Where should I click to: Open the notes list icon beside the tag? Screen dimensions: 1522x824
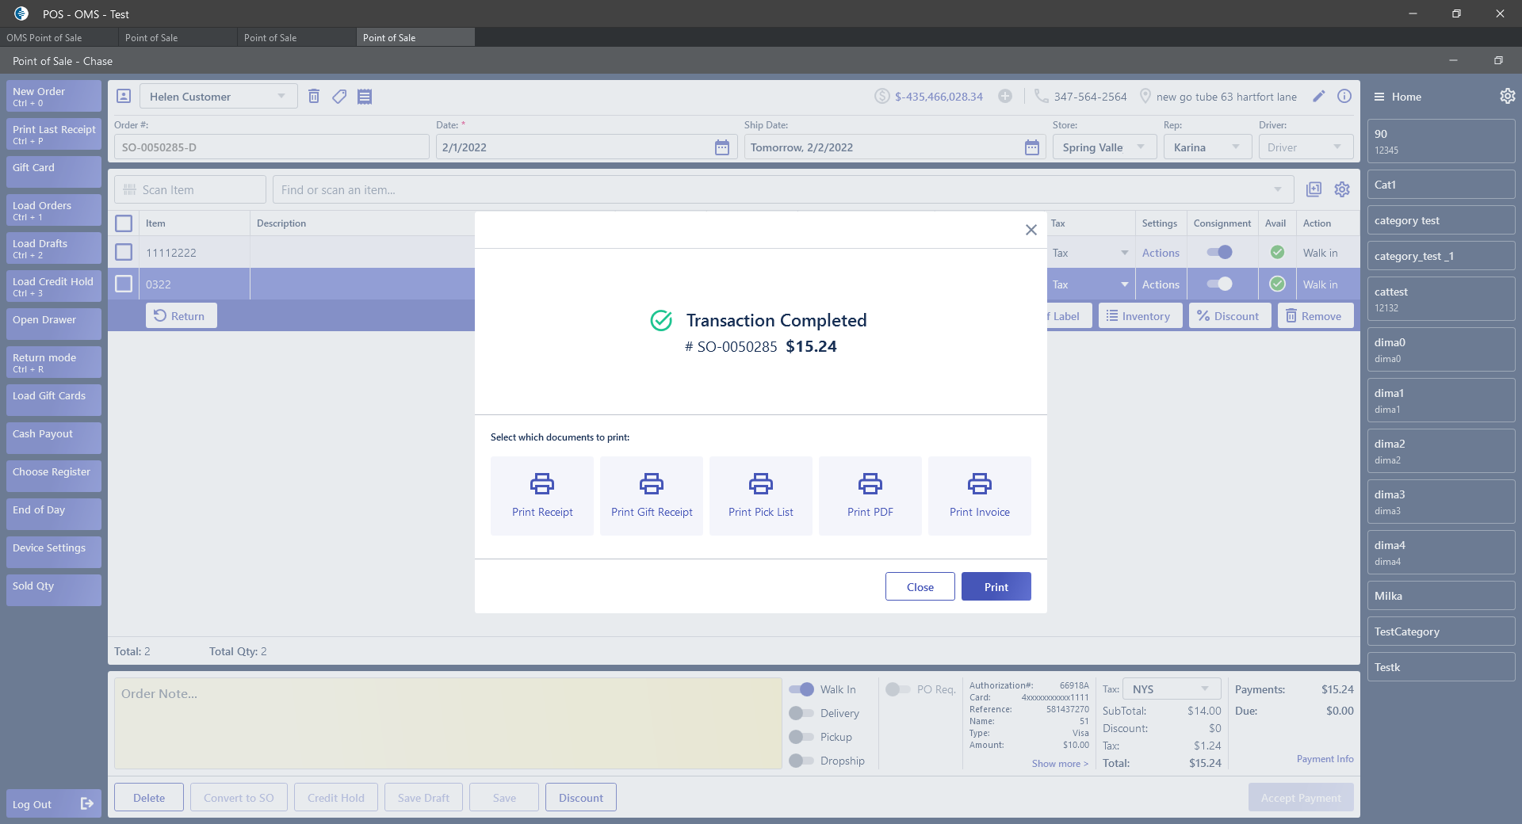click(x=365, y=96)
